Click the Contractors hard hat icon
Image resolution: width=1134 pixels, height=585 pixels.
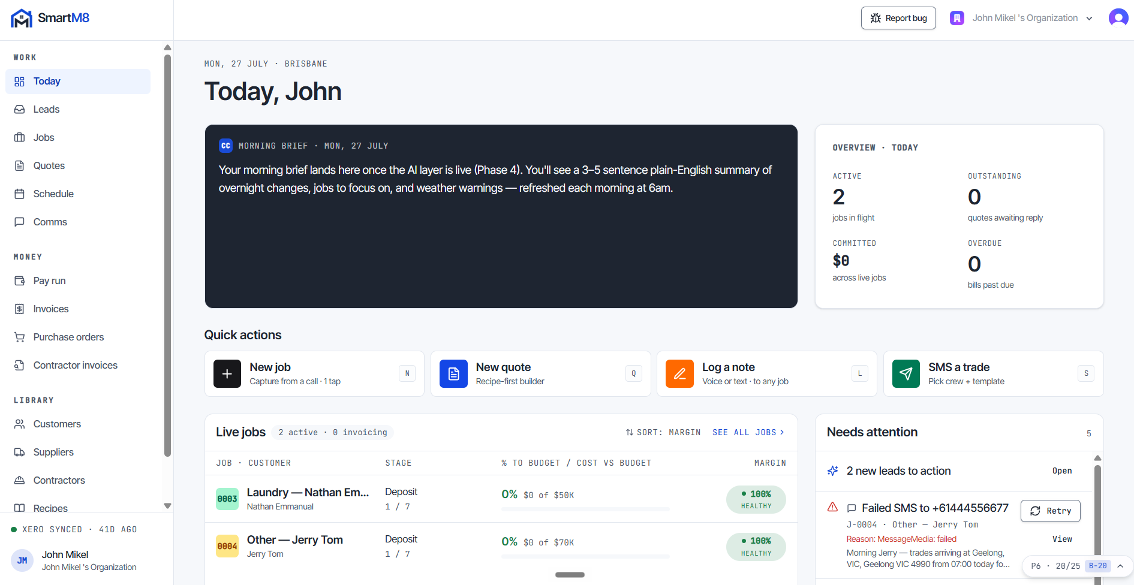click(x=20, y=481)
